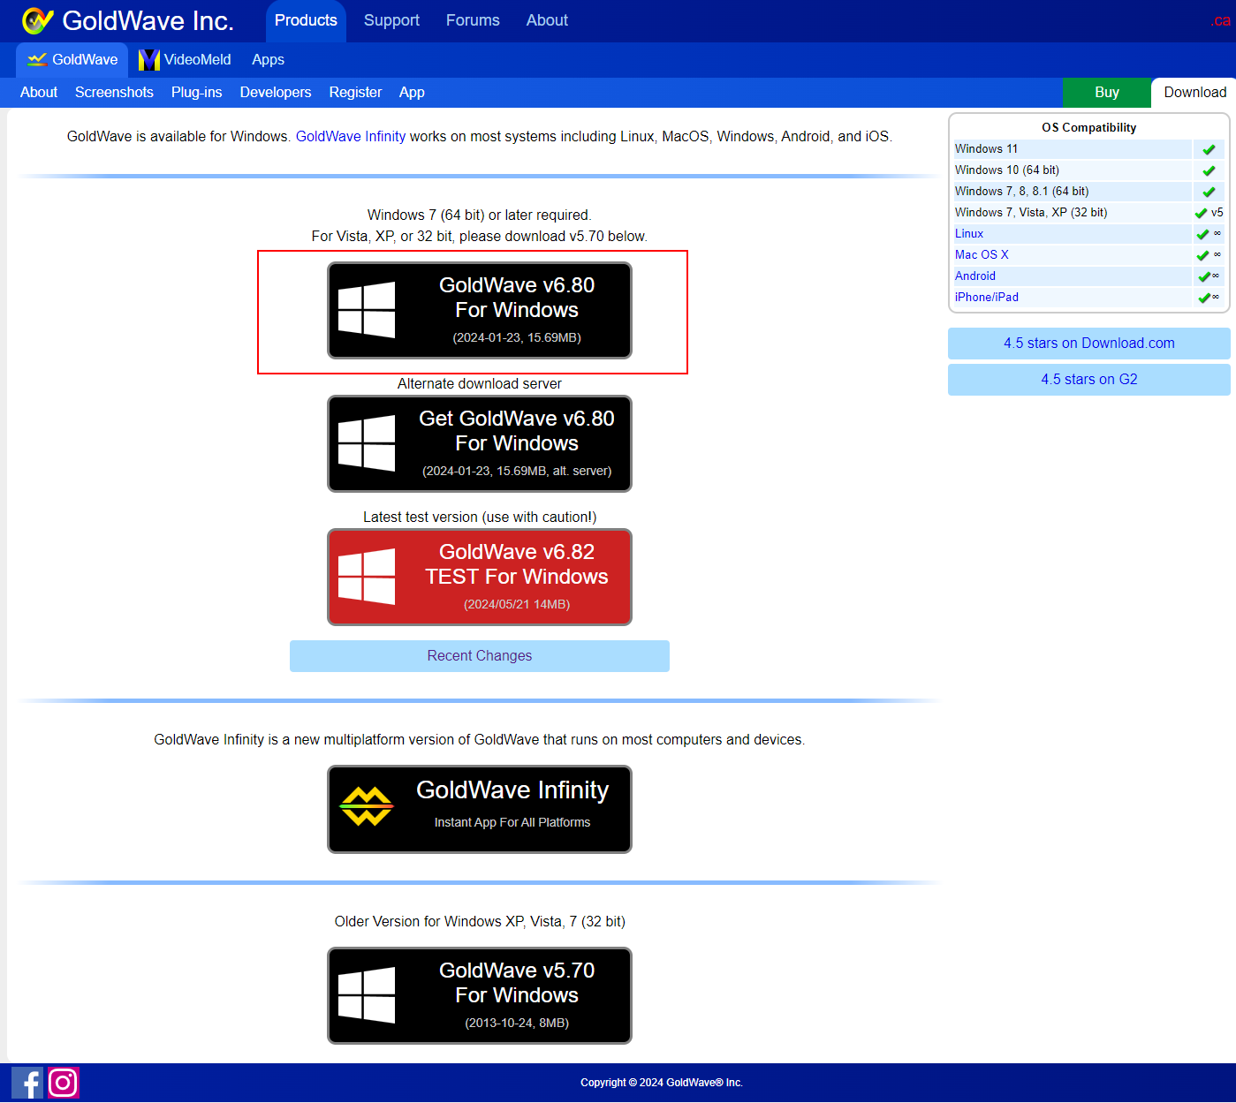Download GoldWave v6.80 For Windows
The image size is (1236, 1103).
coord(480,311)
